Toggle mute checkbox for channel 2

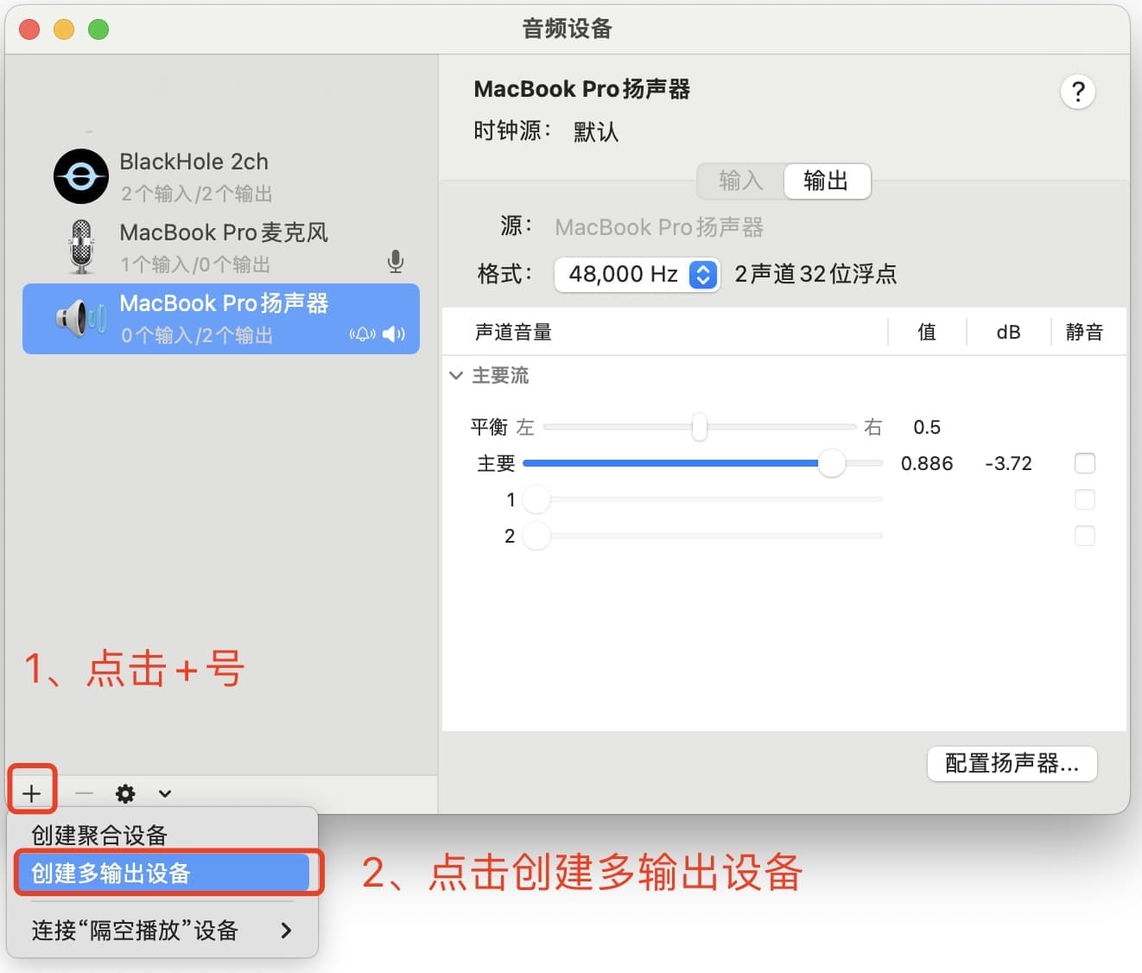1085,536
